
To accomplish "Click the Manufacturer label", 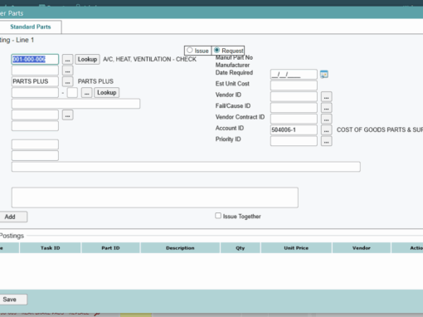I will (x=232, y=65).
